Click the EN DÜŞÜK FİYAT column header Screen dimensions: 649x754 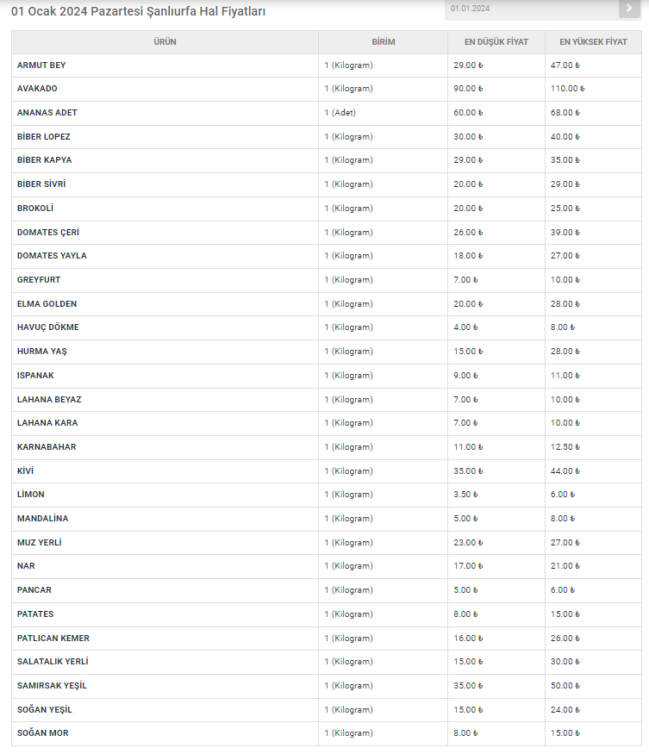(496, 42)
